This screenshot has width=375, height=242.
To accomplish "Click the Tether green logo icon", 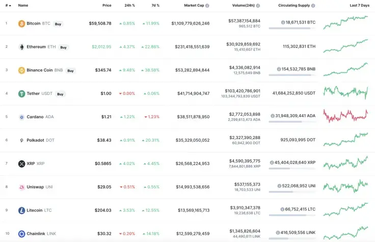I will click(21, 94).
